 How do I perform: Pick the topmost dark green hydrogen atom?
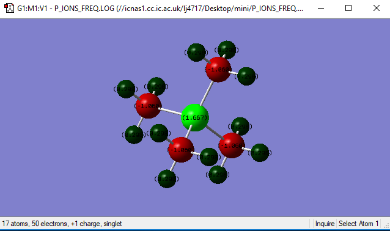tap(227, 50)
